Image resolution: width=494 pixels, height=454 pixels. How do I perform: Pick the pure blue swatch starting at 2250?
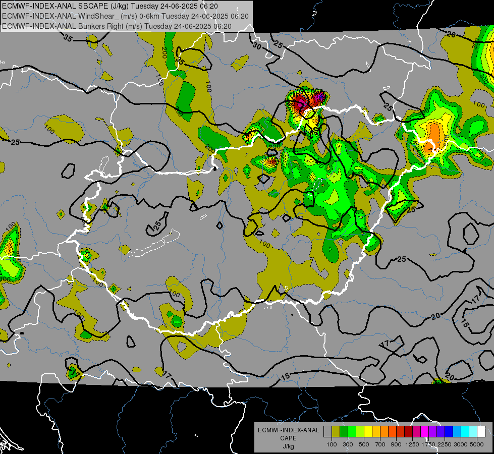(449, 432)
